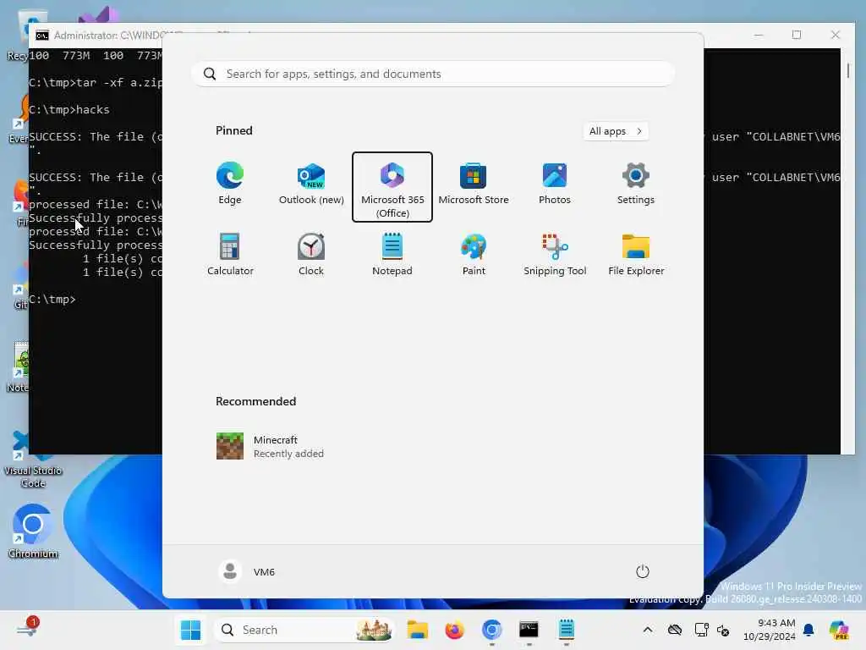Click the Pinned section heading
Image resolution: width=866 pixels, height=650 pixels.
233,131
